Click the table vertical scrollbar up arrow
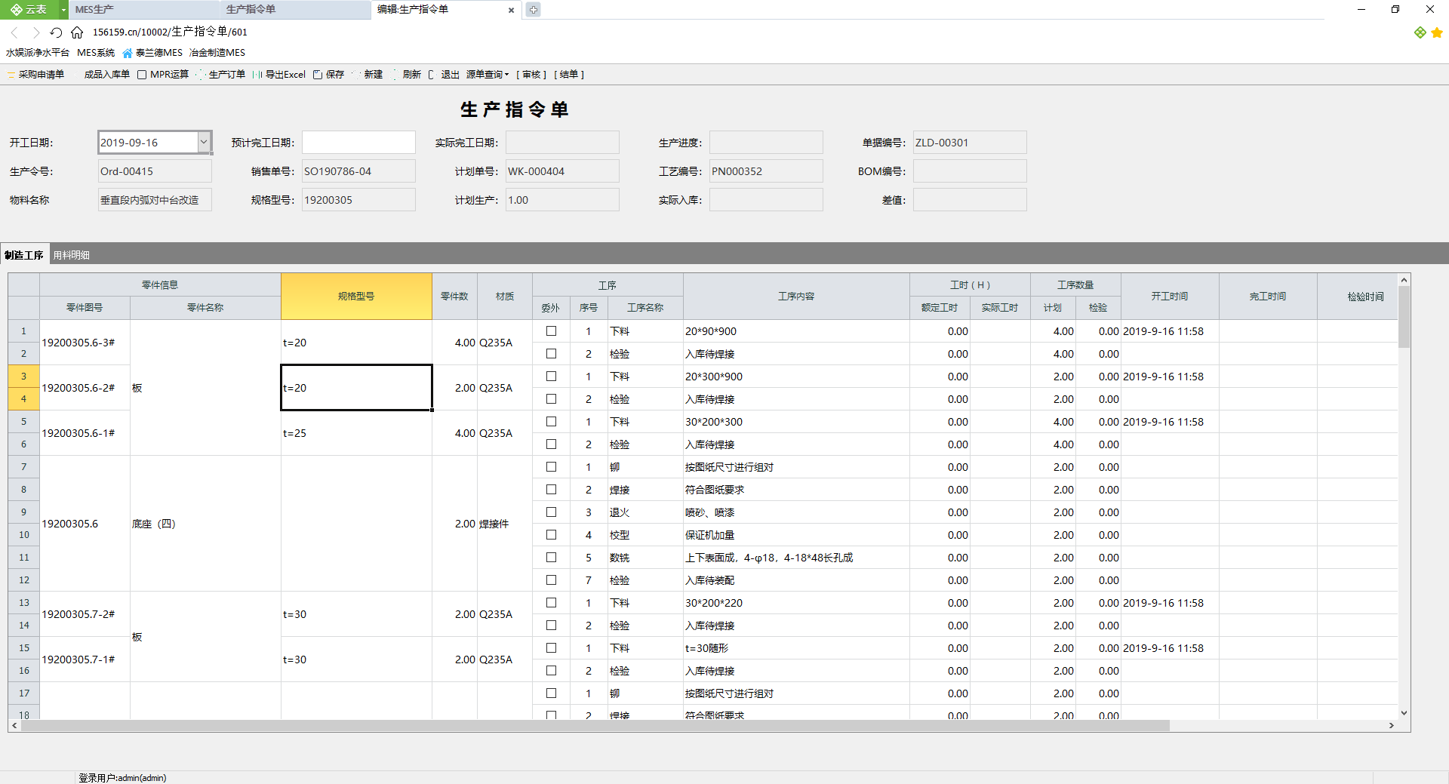The image size is (1449, 784). pos(1404,280)
